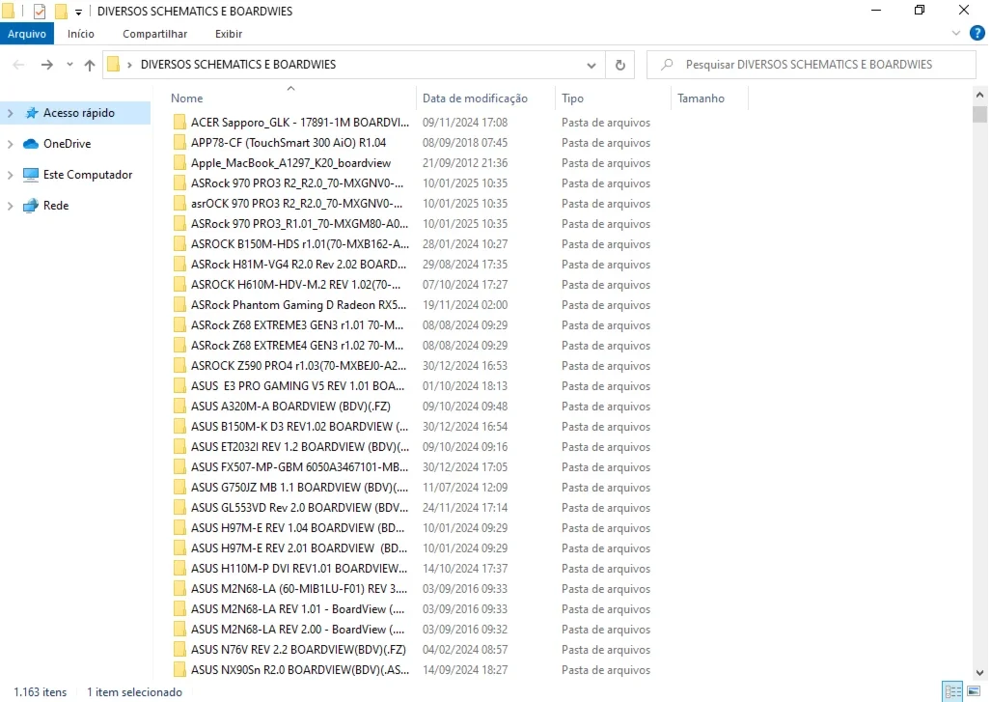Click the DIVERSOS SCHEMATICS E BOARDWIES address path
Viewport: 991px width, 702px height.
pos(238,65)
